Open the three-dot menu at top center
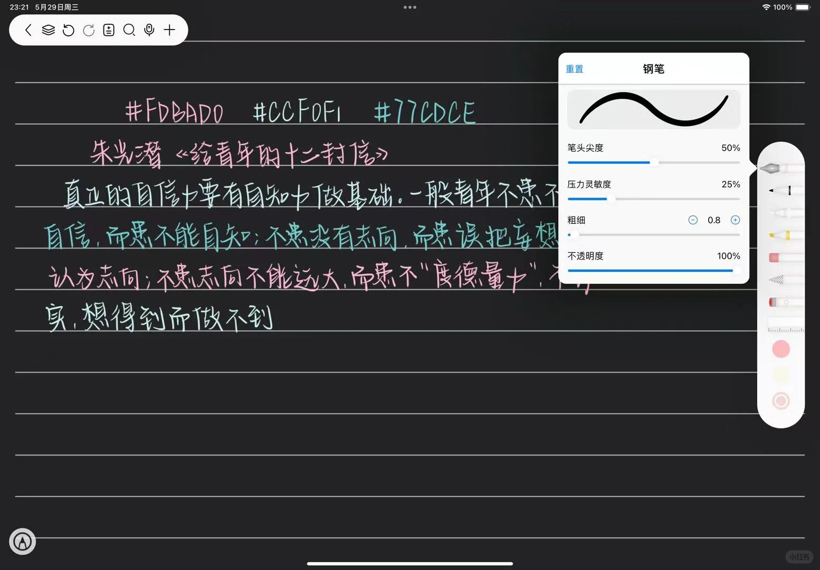The width and height of the screenshot is (820, 570). pos(410,7)
